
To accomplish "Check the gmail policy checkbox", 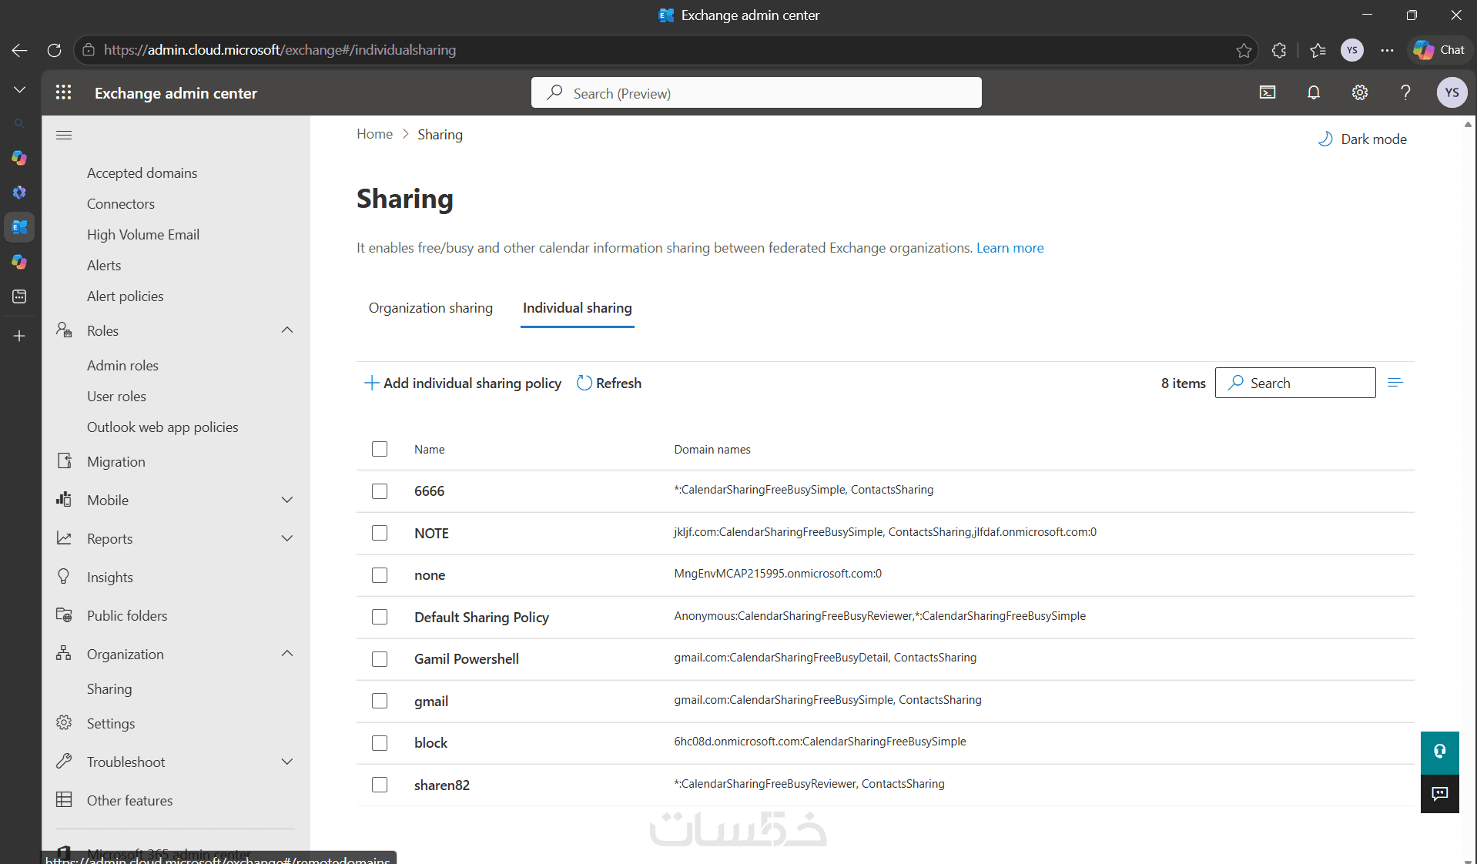I will pos(380,701).
